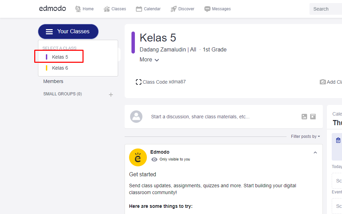342x214 pixels.
Task: Open the Home icon in the navigation bar
Action: click(x=78, y=9)
